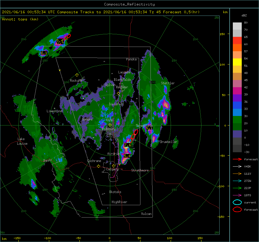This screenshot has height=242, width=259.
Task: Click the Okotoks city label
Action: 115,192
